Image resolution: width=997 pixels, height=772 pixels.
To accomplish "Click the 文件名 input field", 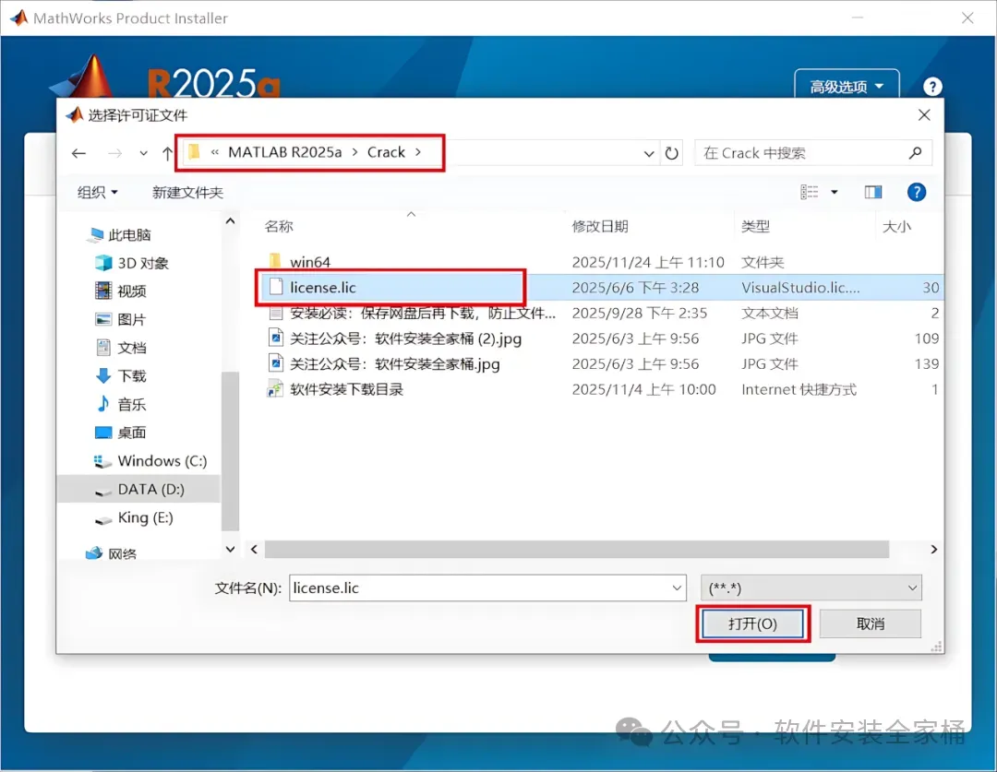I will [x=479, y=588].
